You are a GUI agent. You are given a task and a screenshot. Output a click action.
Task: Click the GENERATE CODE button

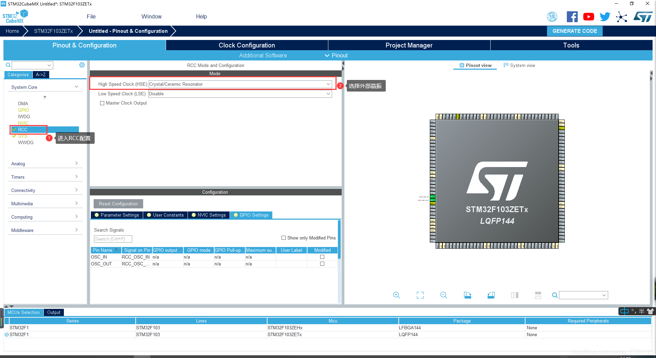(x=575, y=31)
